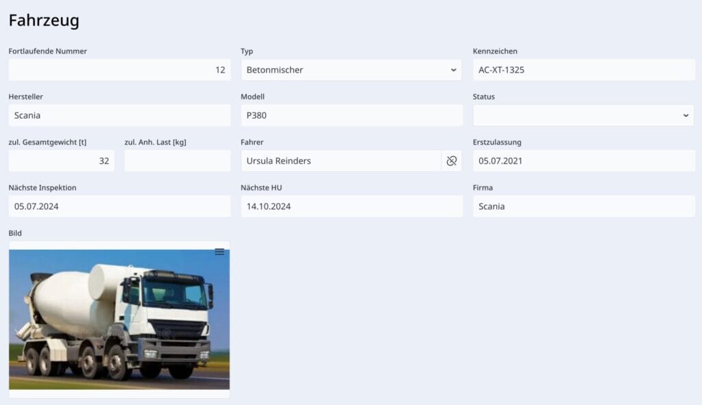Select the Modell field showing P380
Viewport: 702px width, 405px height.
tap(350, 115)
